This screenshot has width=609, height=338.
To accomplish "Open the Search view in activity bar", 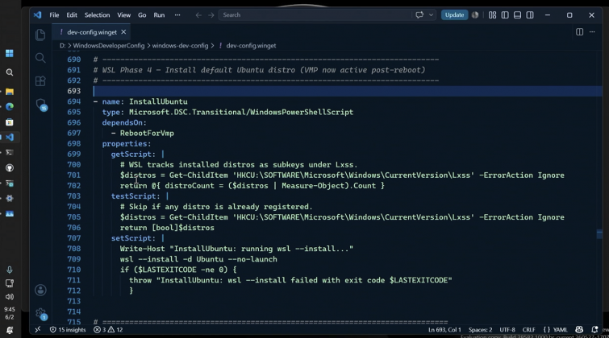I will [40, 58].
